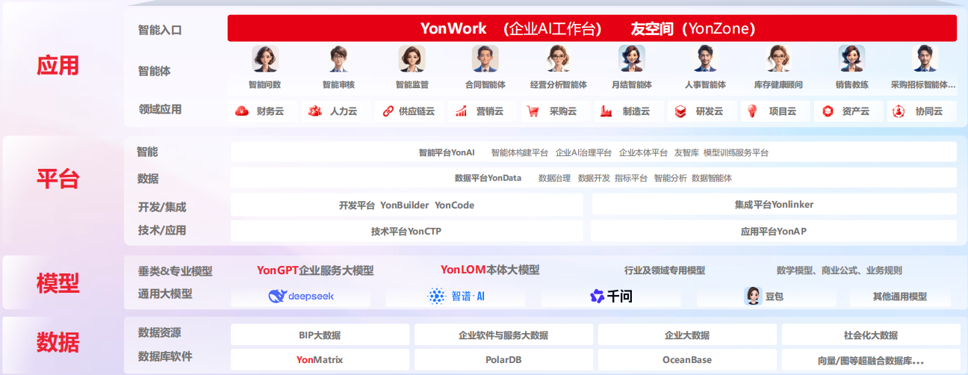Select the 数据智能体 text
This screenshot has height=375, width=968.
712,178
